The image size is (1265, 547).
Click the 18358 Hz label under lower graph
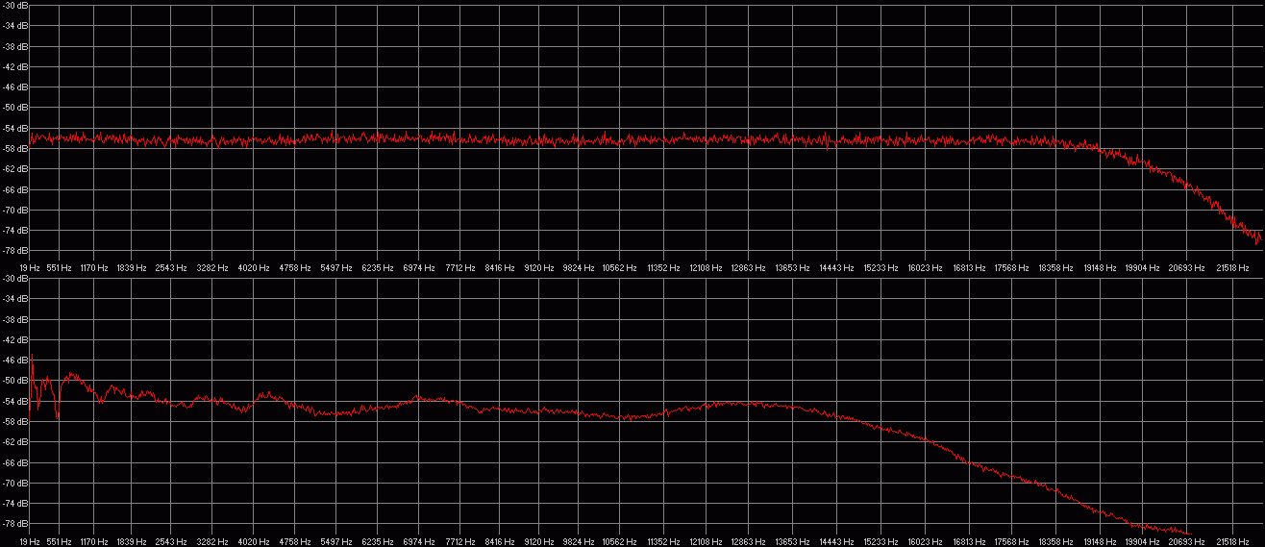click(x=1055, y=542)
